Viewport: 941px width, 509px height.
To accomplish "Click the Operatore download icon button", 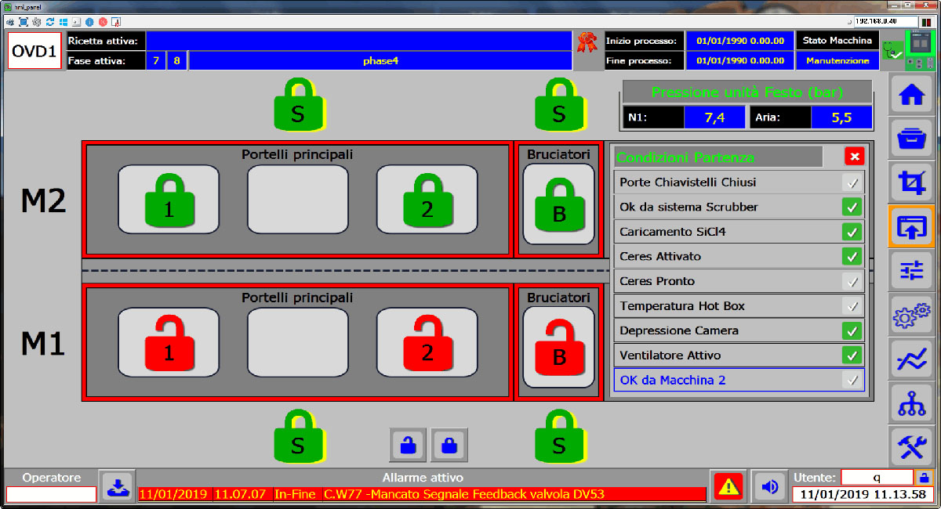I will (117, 486).
